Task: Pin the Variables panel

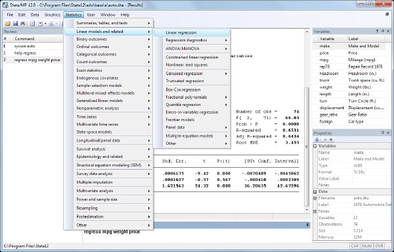Action: click(x=383, y=31)
